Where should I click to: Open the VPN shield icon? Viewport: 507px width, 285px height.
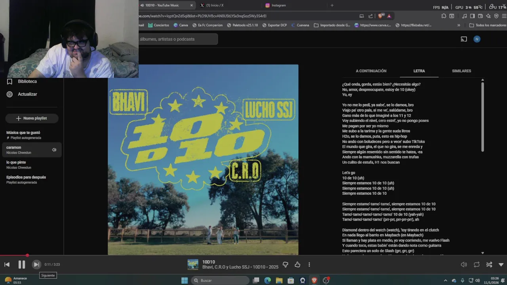point(496,16)
